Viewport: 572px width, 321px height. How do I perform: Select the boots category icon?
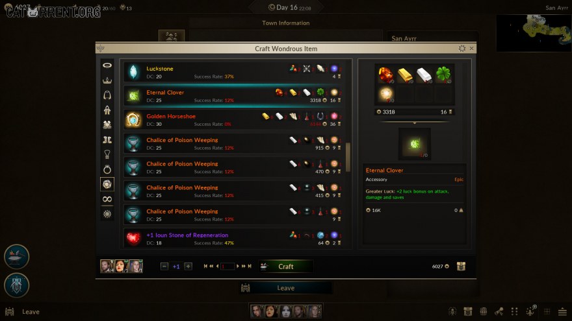pyautogui.click(x=107, y=139)
